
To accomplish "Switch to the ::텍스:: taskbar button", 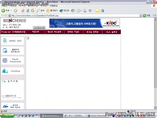I will pos(74,116).
